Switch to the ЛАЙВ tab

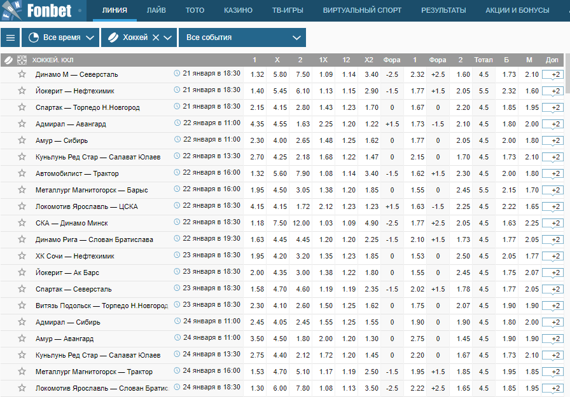click(156, 10)
